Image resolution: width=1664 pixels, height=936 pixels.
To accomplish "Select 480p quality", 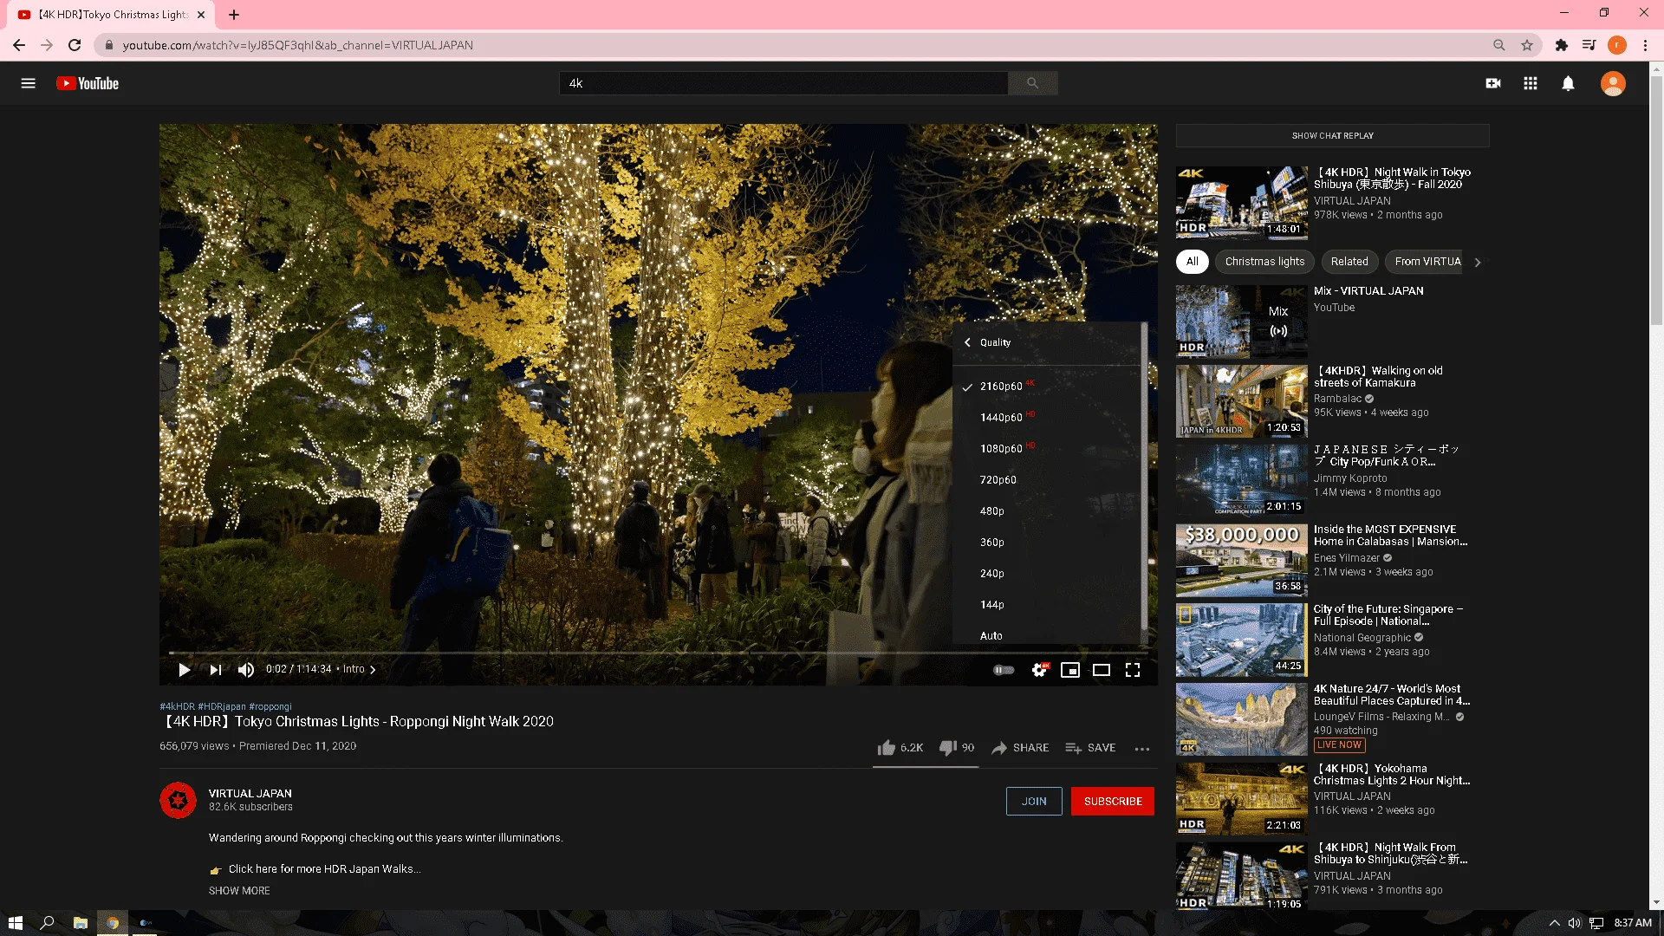I will 1047,511.
